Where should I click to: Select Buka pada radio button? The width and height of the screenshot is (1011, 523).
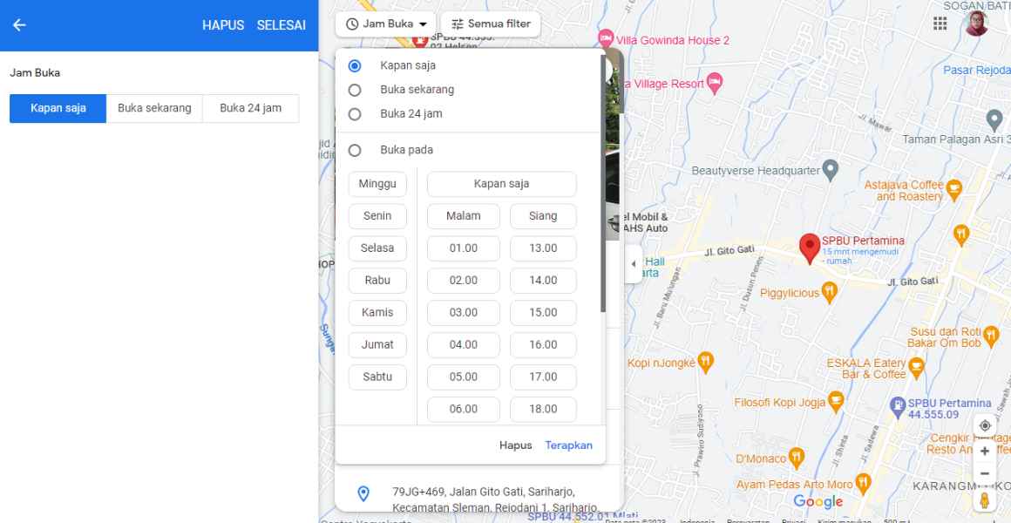pyautogui.click(x=355, y=150)
